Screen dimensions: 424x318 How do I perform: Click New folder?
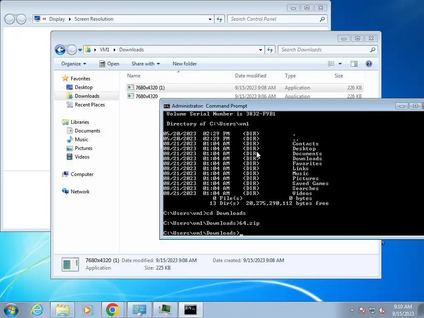click(x=185, y=64)
